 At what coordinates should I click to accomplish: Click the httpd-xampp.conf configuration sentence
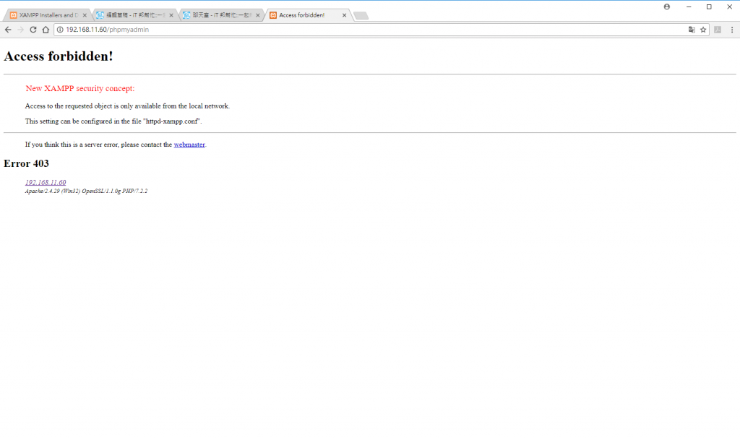pyautogui.click(x=113, y=121)
